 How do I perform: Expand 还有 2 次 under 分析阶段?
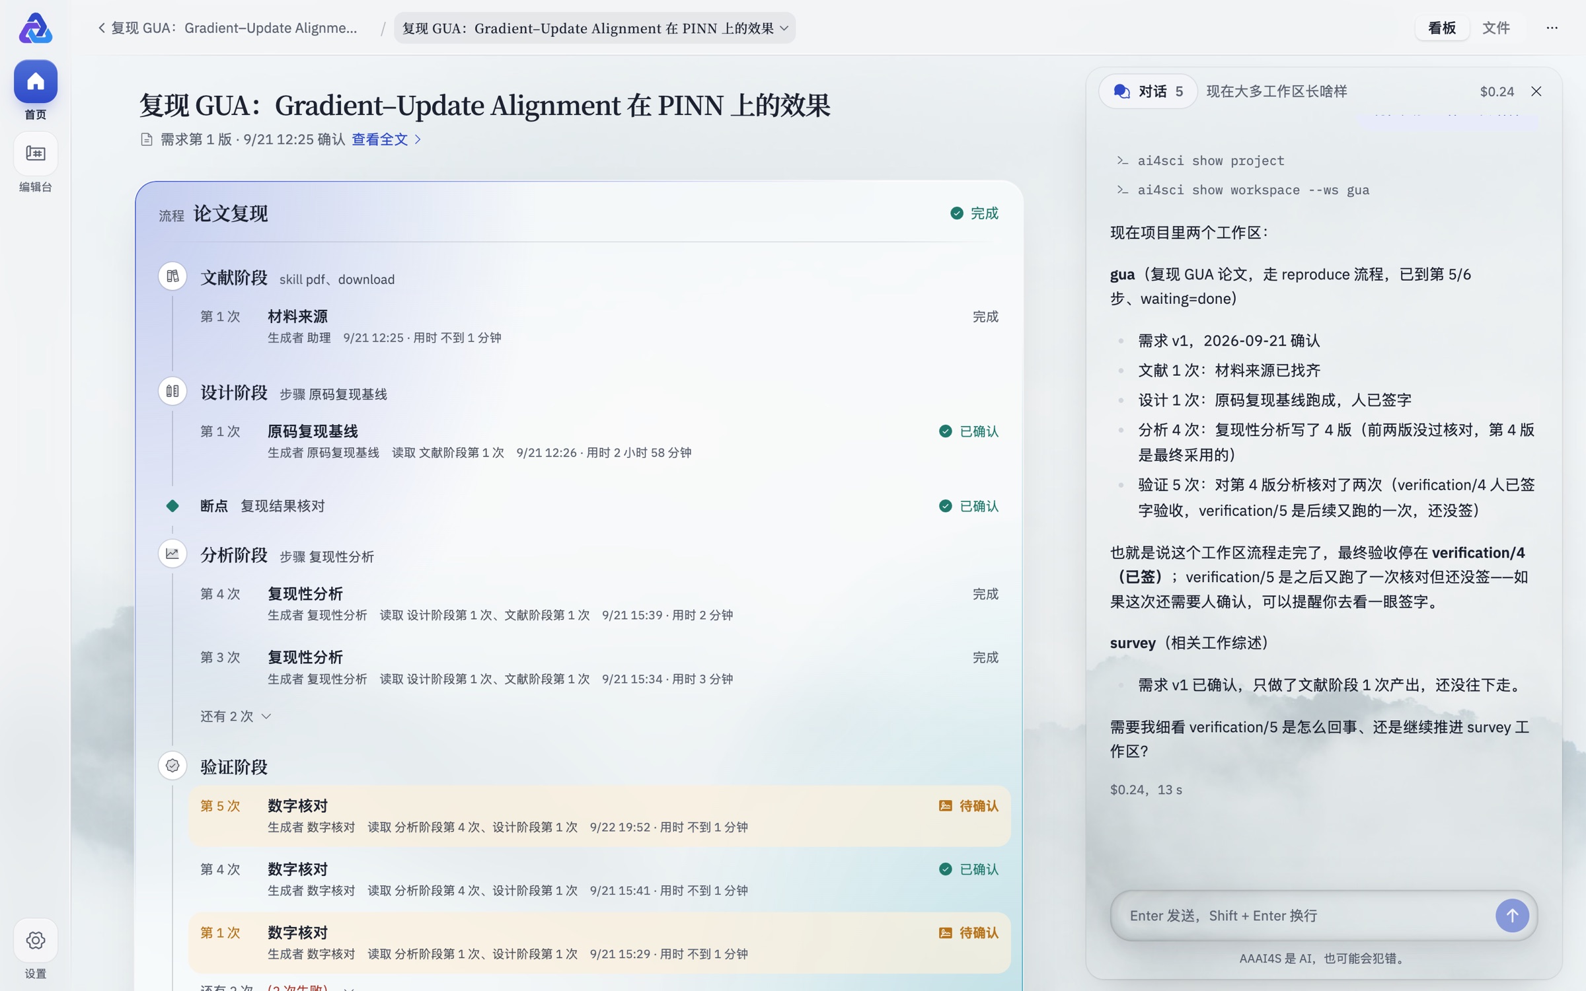point(236,716)
